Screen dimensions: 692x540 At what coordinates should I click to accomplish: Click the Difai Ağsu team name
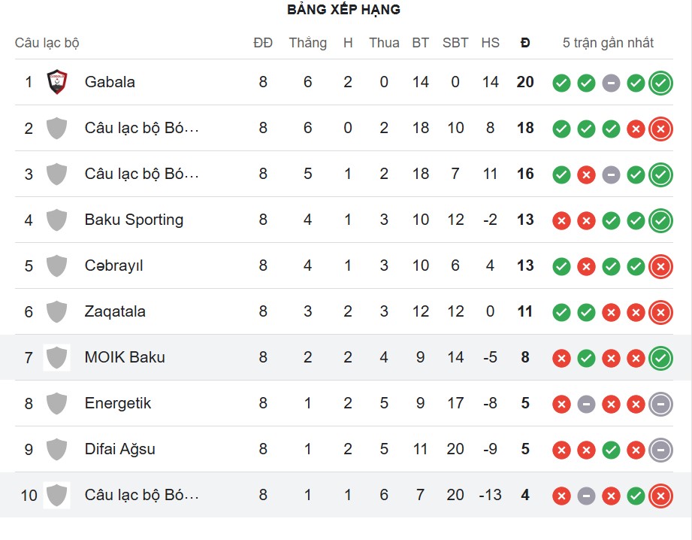[x=120, y=449]
